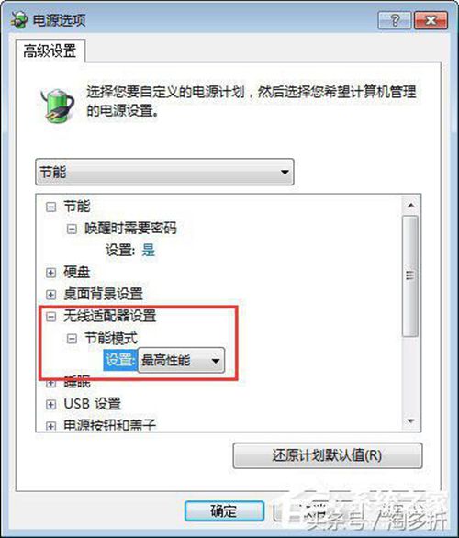Click the help question mark button
Image resolution: width=459 pixels, height=538 pixels.
pyautogui.click(x=395, y=20)
